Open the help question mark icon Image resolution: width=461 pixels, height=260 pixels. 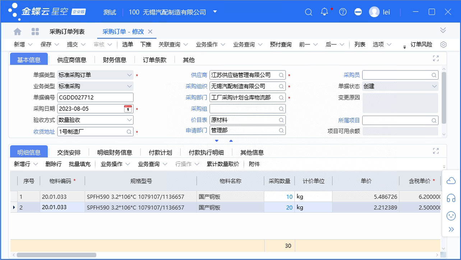[343, 12]
